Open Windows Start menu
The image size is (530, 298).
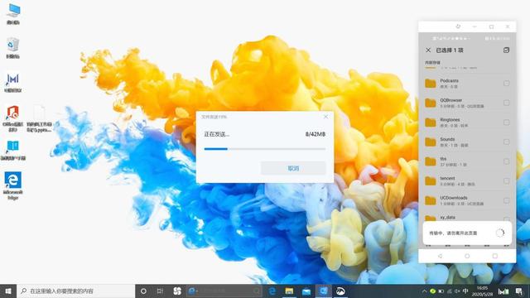(x=8, y=291)
